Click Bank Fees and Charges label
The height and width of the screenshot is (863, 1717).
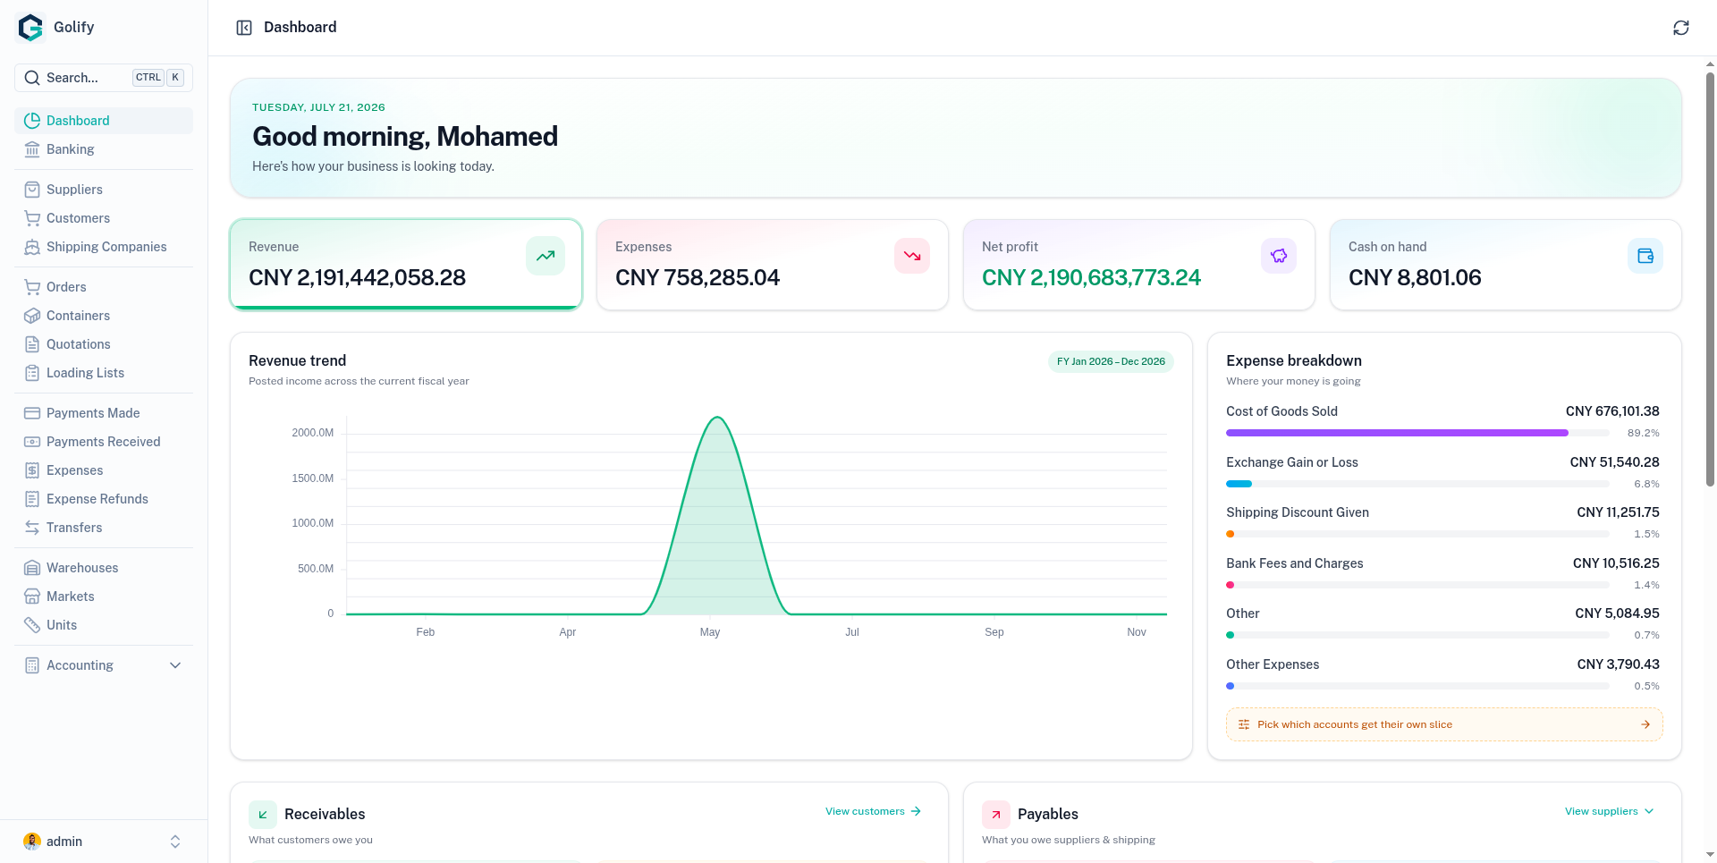click(1295, 563)
